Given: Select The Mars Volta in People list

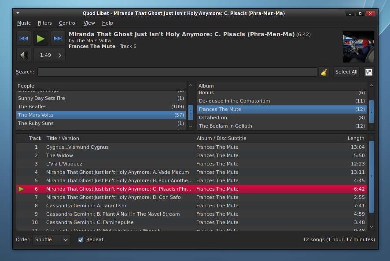Looking at the screenshot, I should pyautogui.click(x=101, y=115).
